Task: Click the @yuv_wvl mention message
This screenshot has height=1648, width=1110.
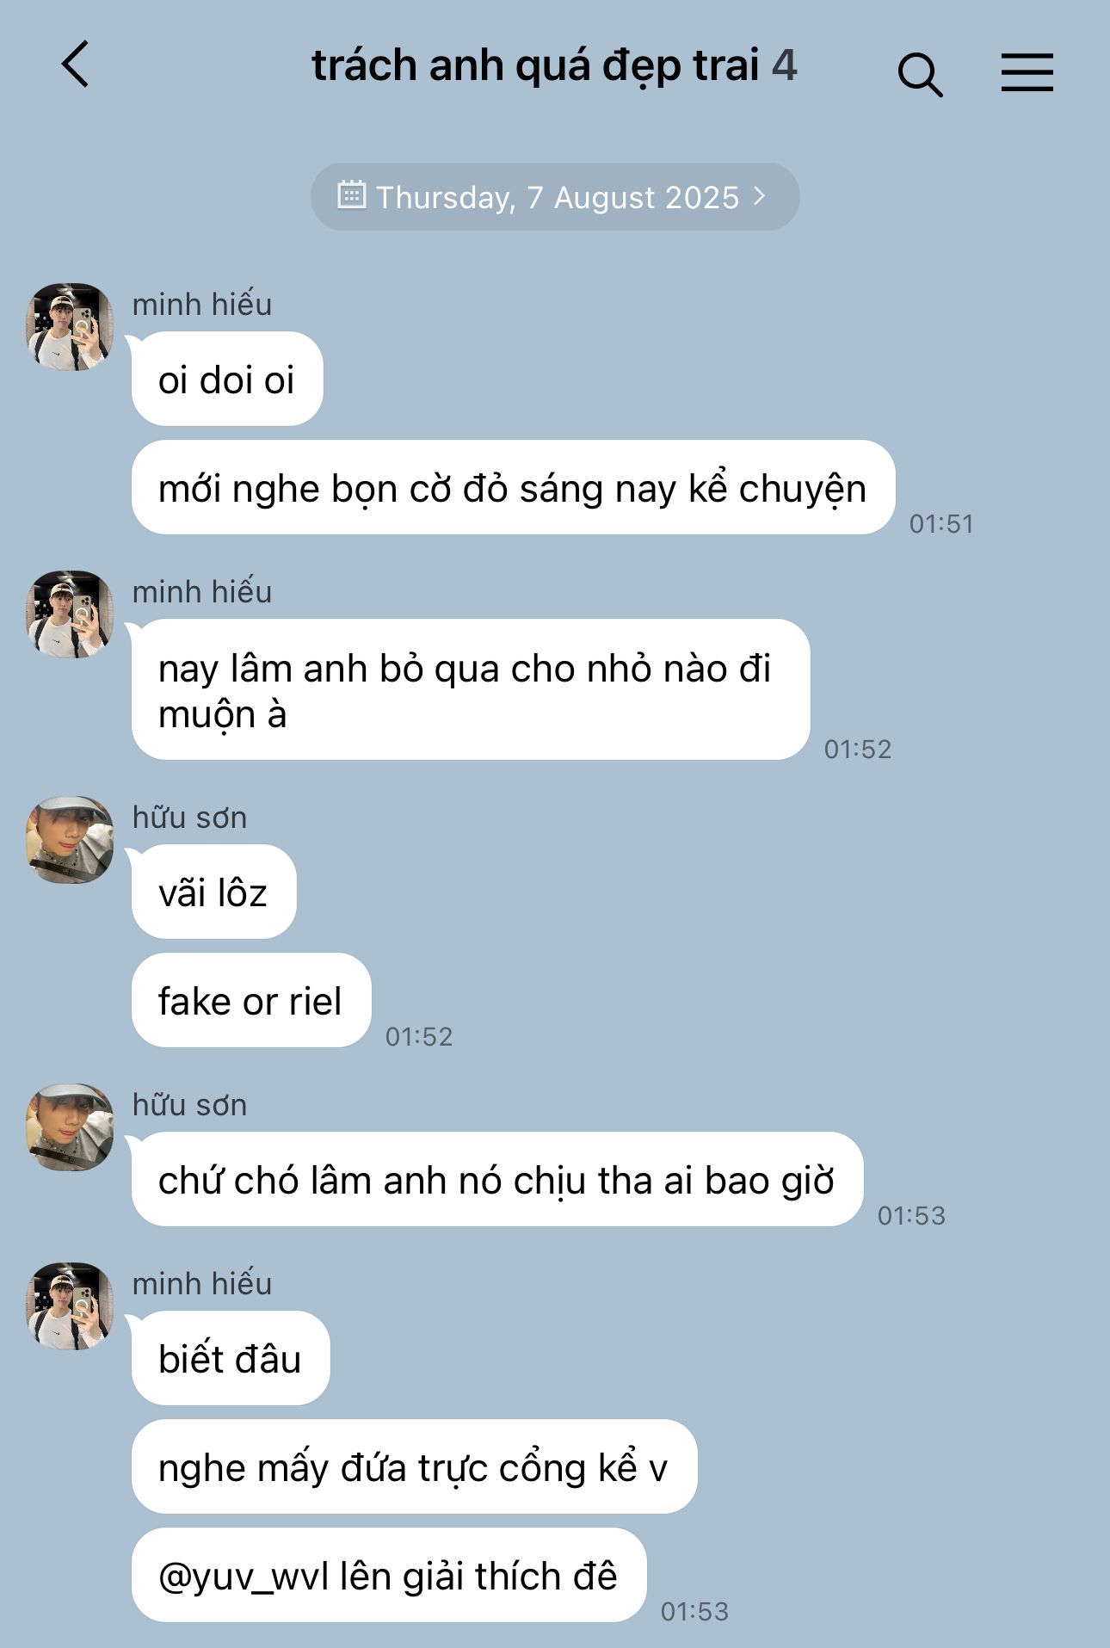Action: (x=389, y=1576)
